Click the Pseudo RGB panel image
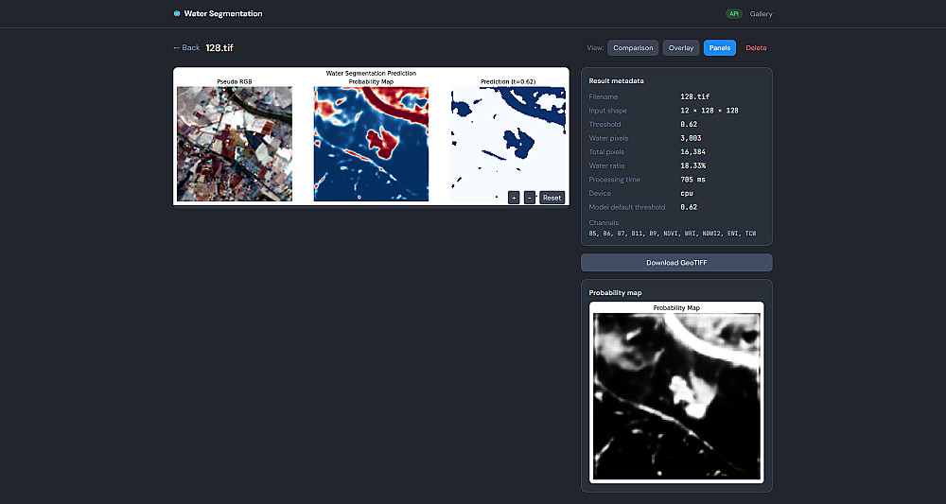This screenshot has height=504, width=946. tap(234, 144)
